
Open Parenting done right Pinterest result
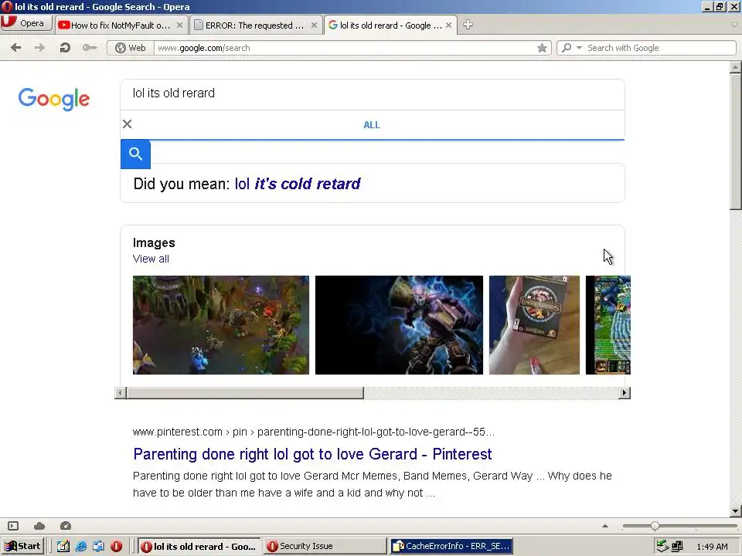point(312,454)
